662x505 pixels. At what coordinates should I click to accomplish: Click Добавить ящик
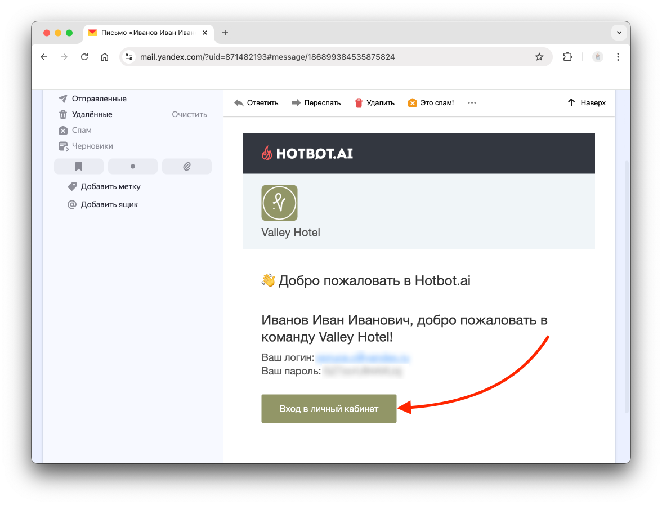pos(103,205)
